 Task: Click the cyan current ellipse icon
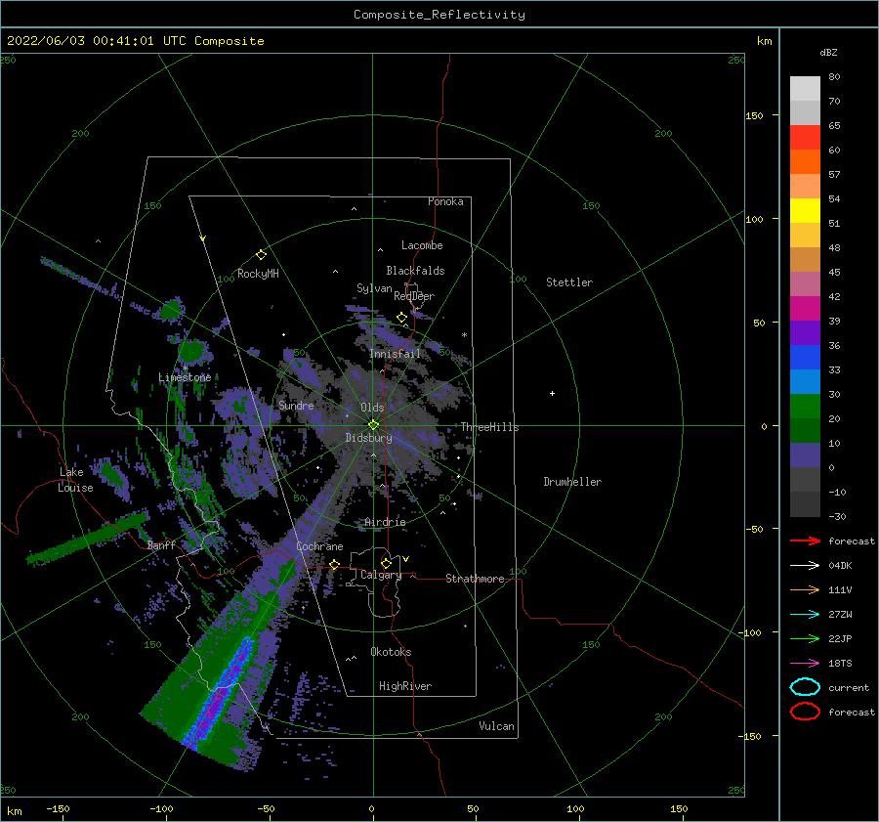[x=805, y=687]
